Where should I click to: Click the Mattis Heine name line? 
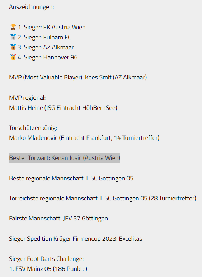[x=63, y=108]
